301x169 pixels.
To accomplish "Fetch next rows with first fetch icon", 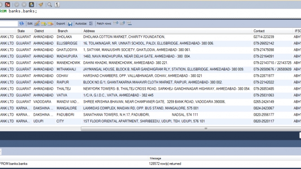I will (116, 23).
